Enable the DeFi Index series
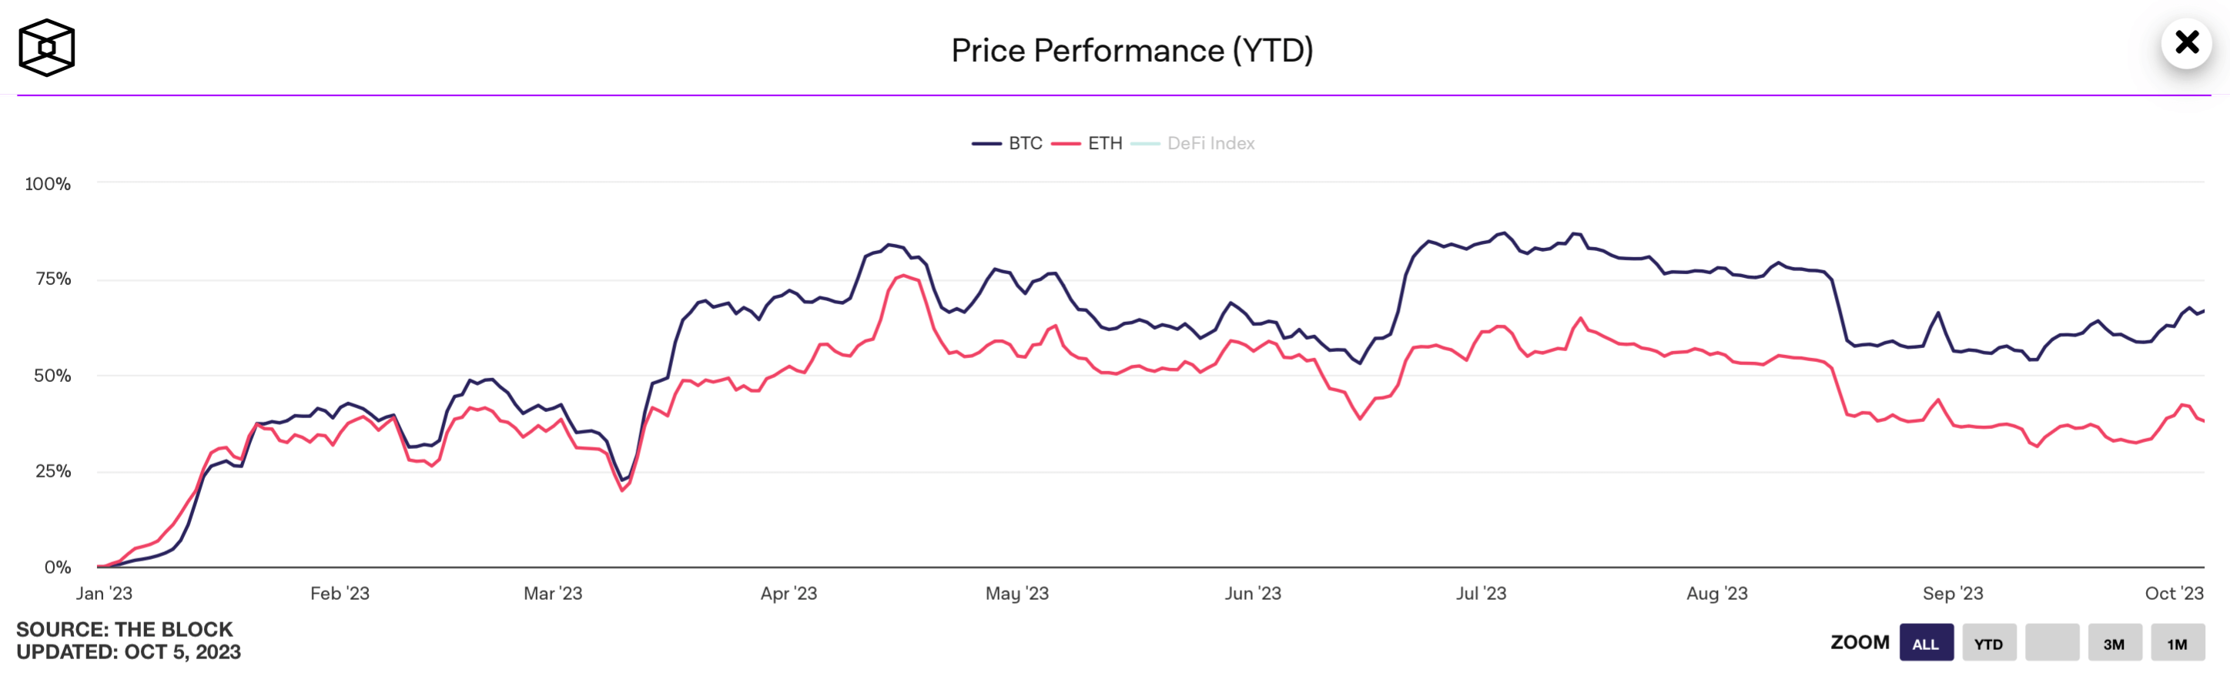2230x673 pixels. (x=1210, y=144)
